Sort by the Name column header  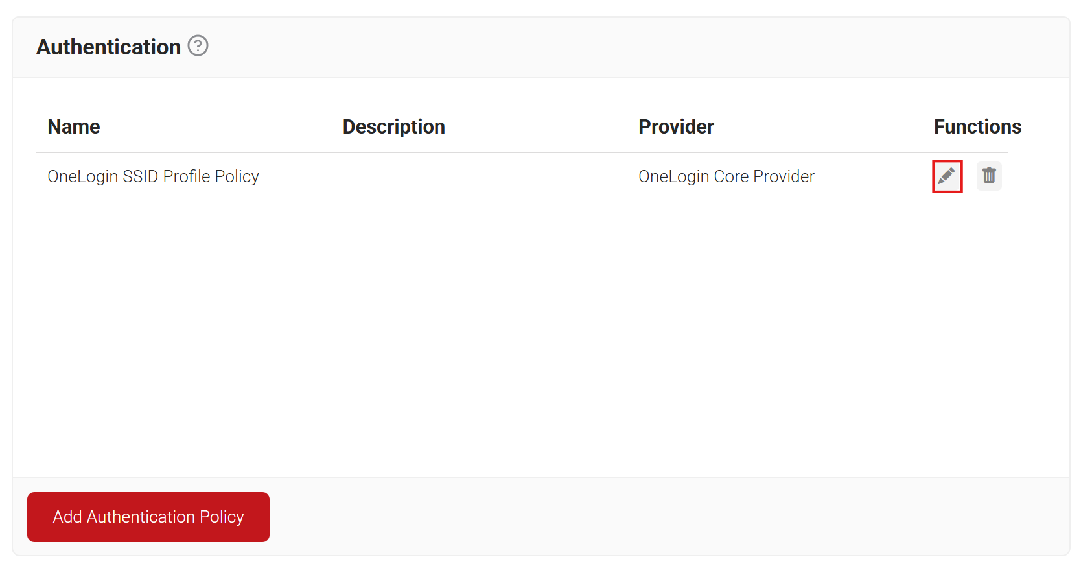(x=74, y=126)
